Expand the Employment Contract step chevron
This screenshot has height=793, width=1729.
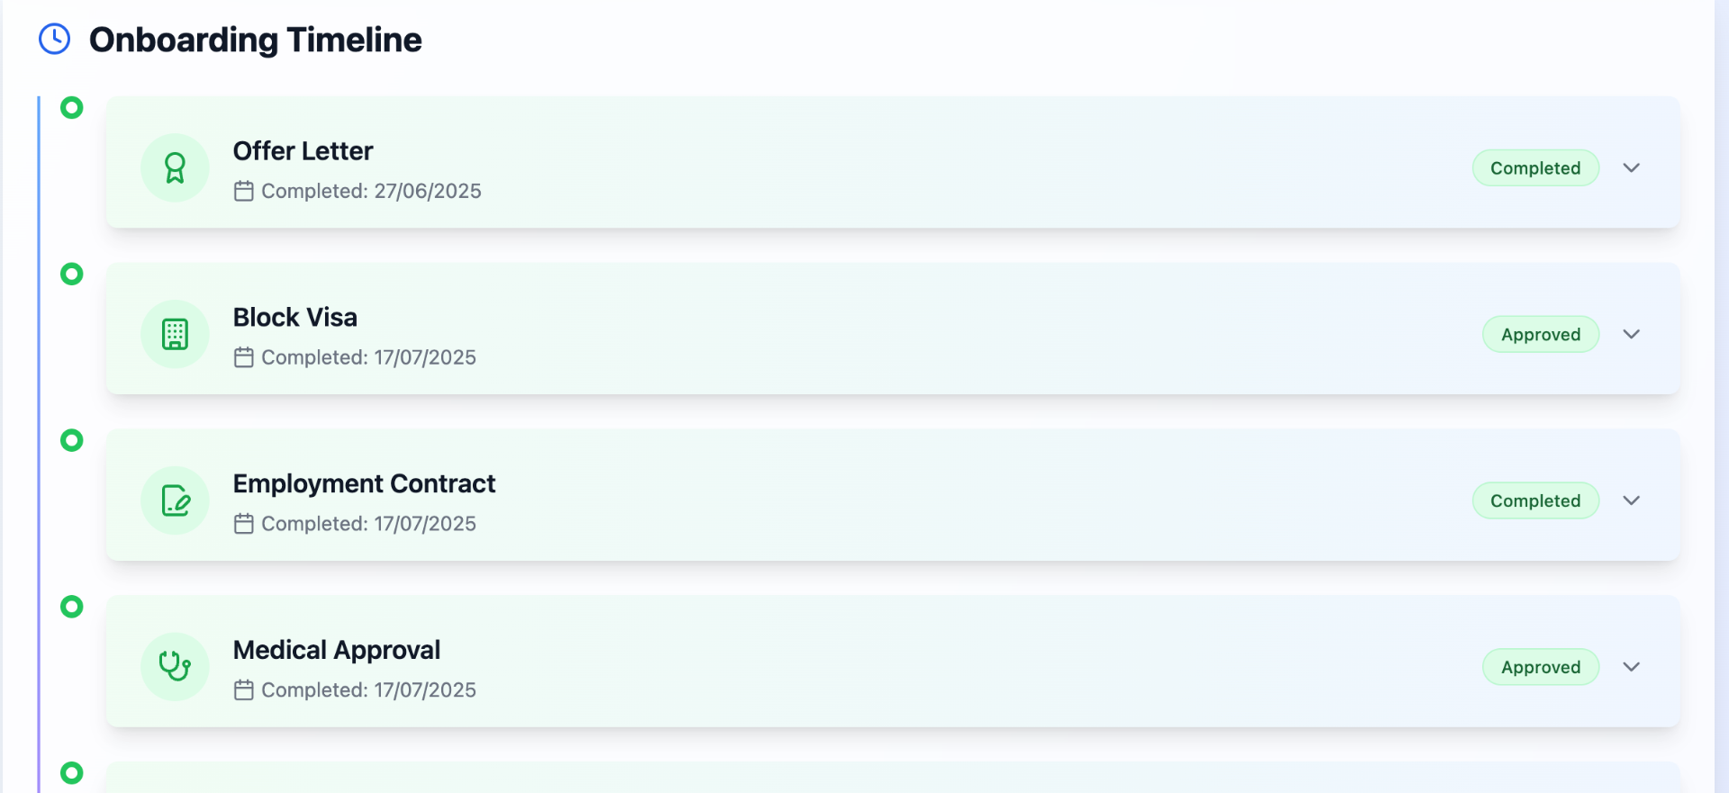coord(1631,500)
